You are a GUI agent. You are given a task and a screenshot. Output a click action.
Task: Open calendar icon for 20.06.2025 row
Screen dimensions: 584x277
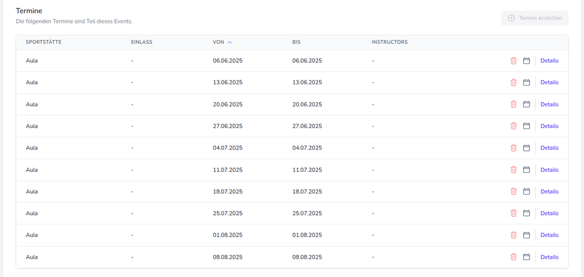tap(526, 105)
